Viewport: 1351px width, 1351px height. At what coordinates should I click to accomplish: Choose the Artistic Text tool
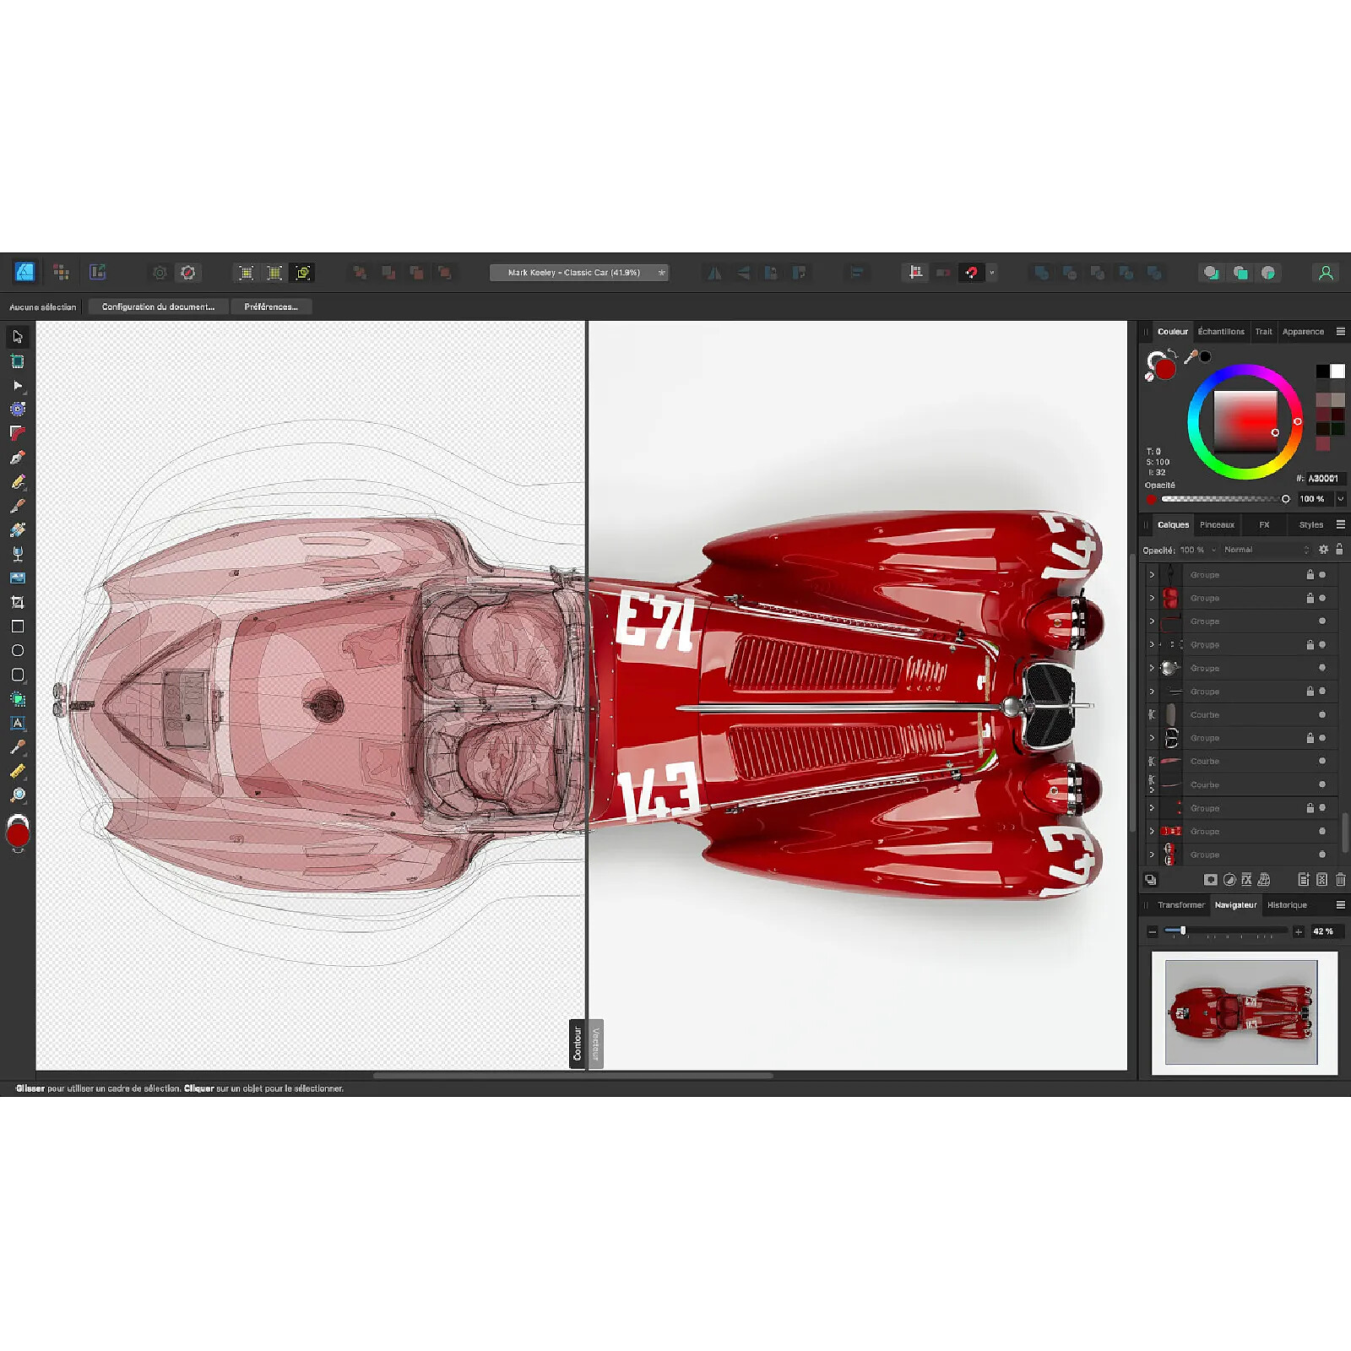pos(18,724)
